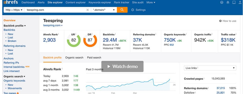Click the How to use help link
This screenshot has height=94, width=243.
click(228, 21)
